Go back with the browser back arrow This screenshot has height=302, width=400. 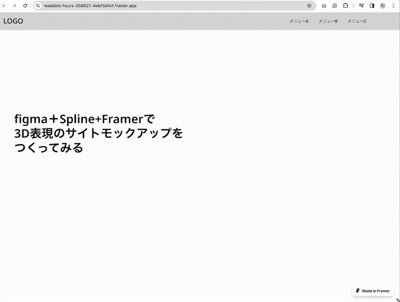[4, 5]
